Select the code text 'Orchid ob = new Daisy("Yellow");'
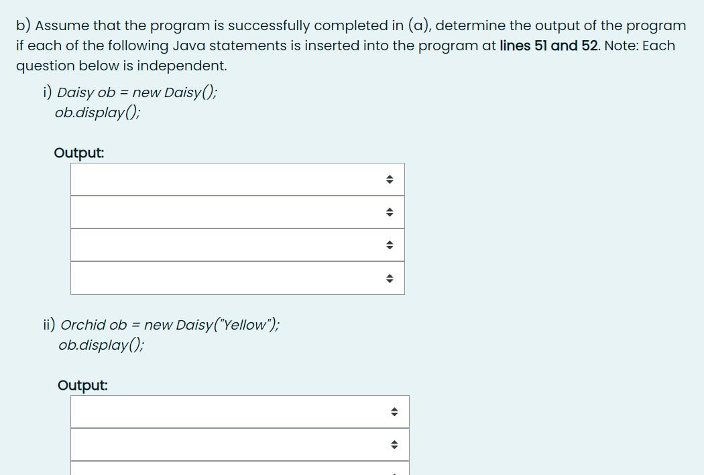Screen dimensions: 704x475 click(x=170, y=325)
